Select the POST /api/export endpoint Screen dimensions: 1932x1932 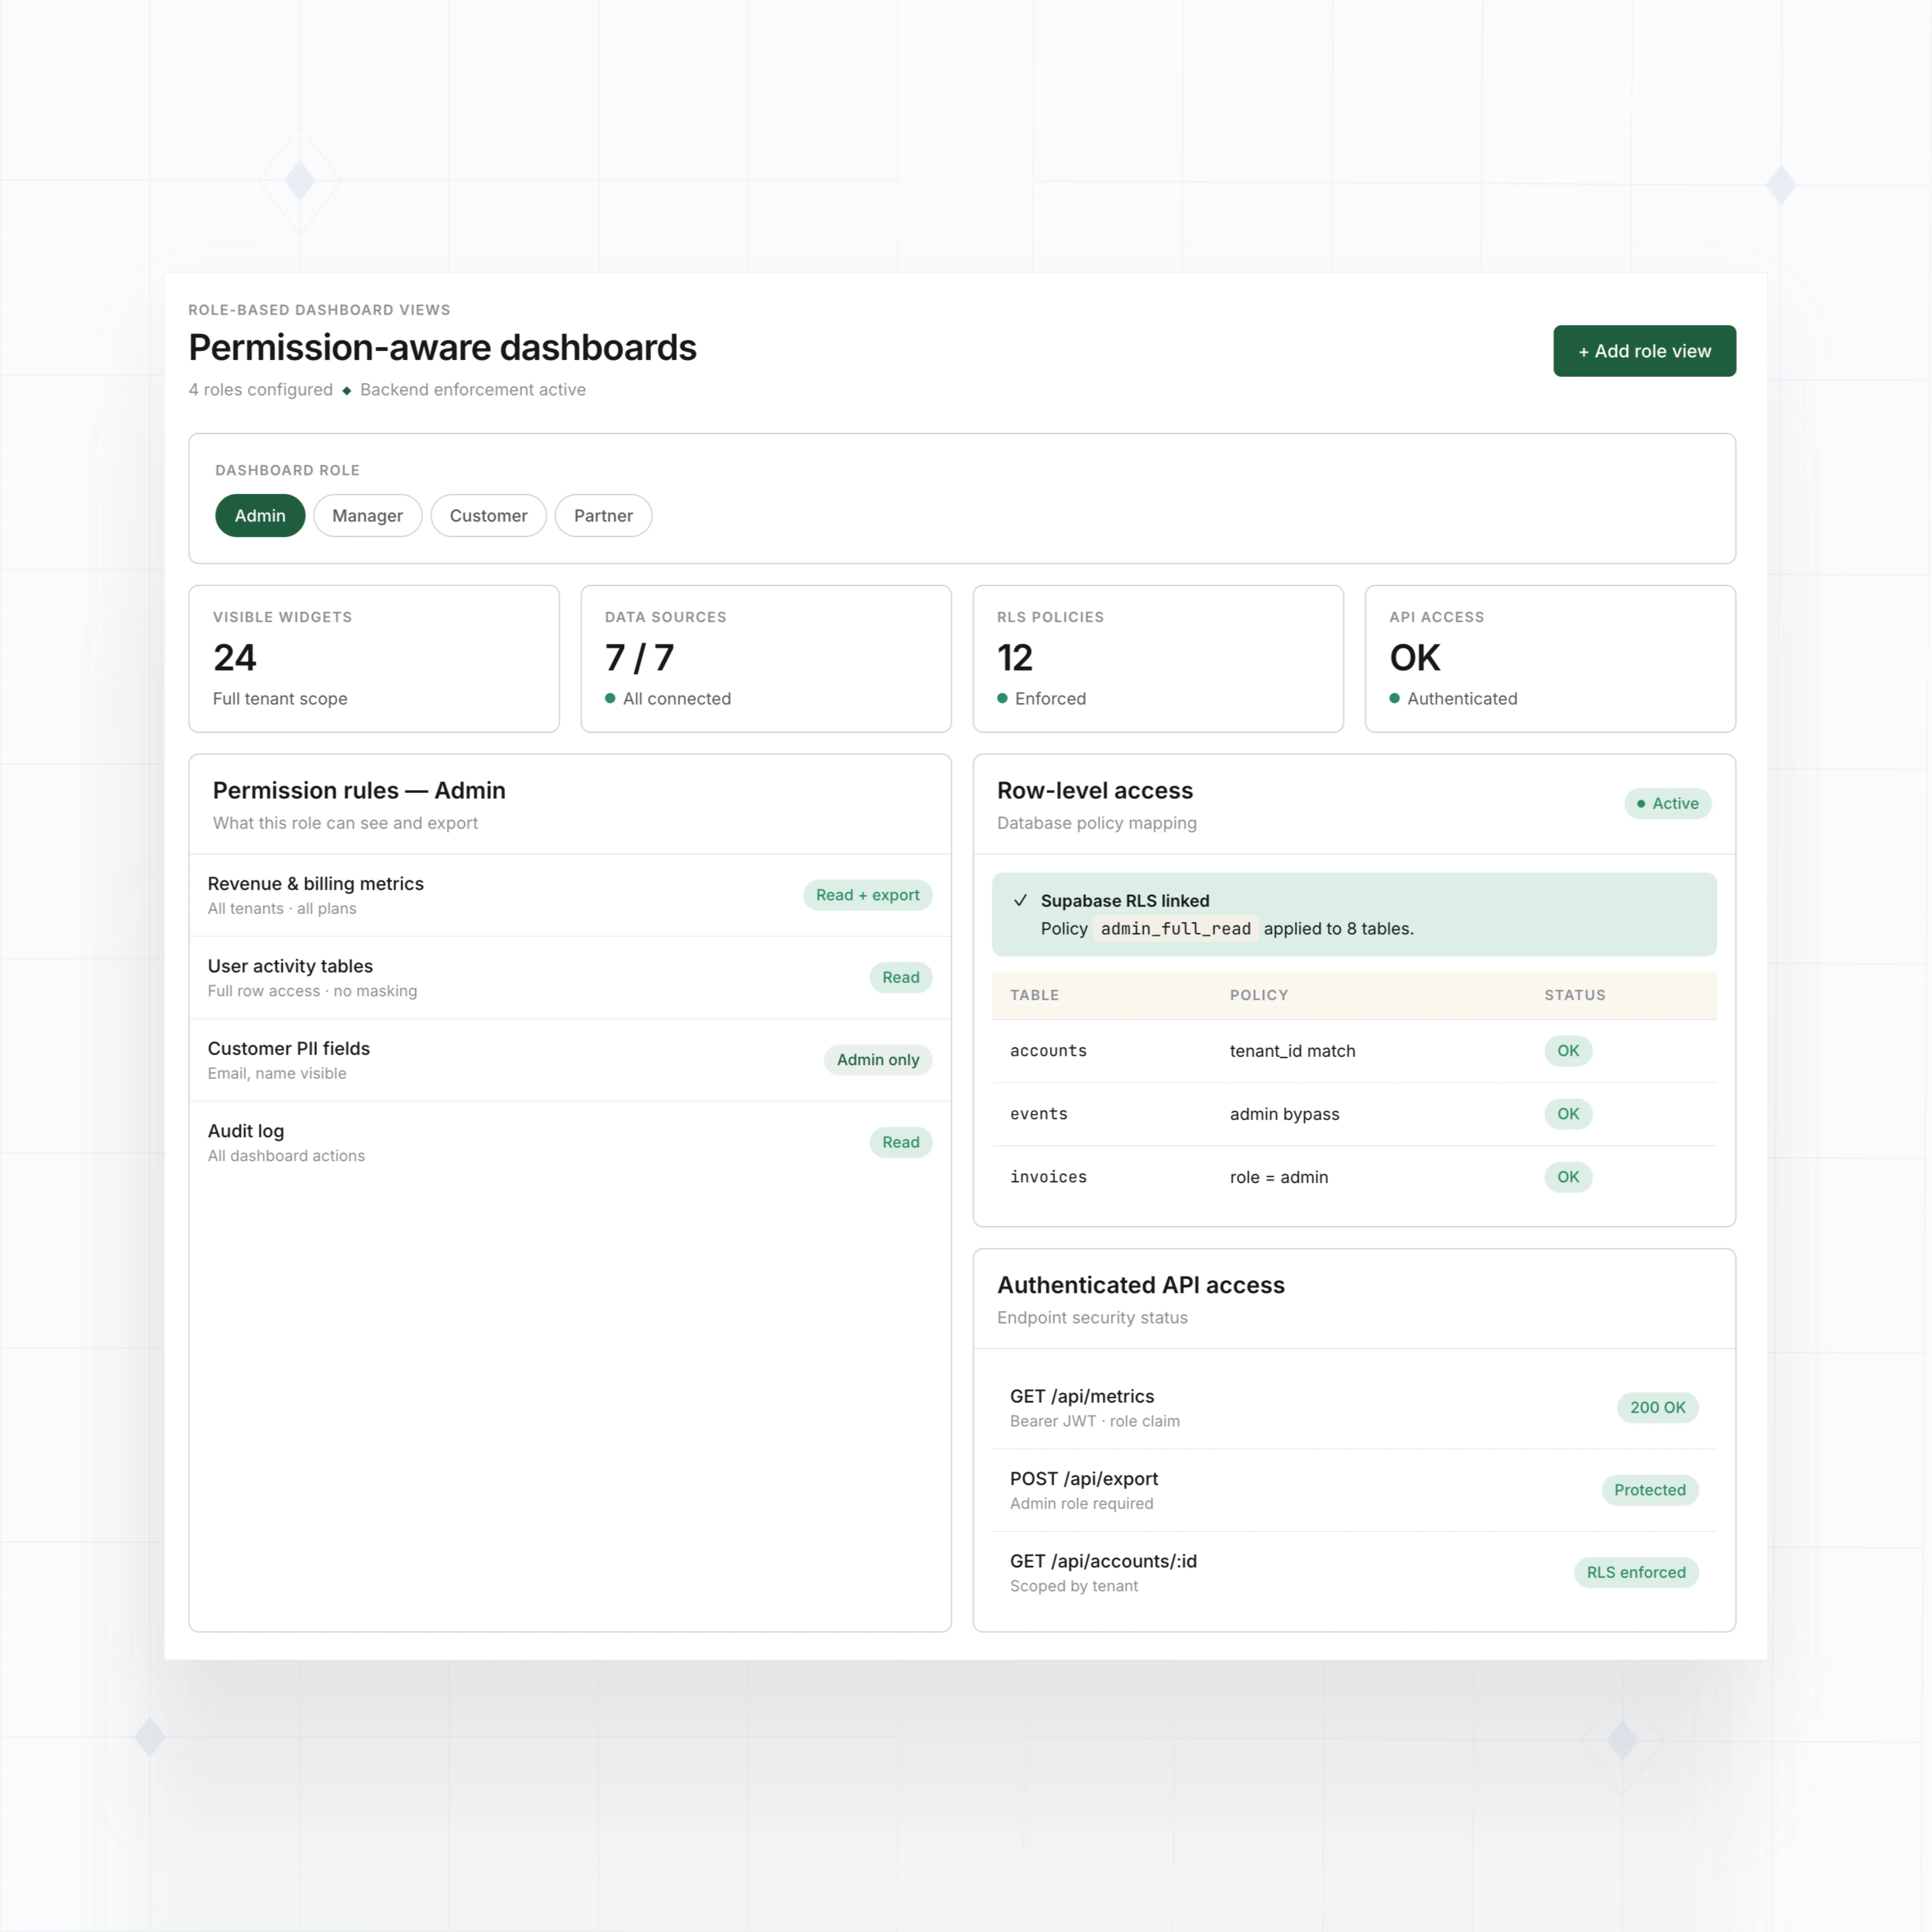point(1354,1490)
